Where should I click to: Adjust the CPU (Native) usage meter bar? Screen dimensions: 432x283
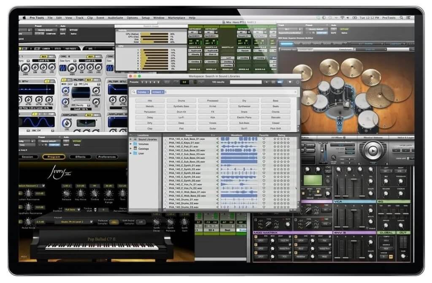(154, 34)
